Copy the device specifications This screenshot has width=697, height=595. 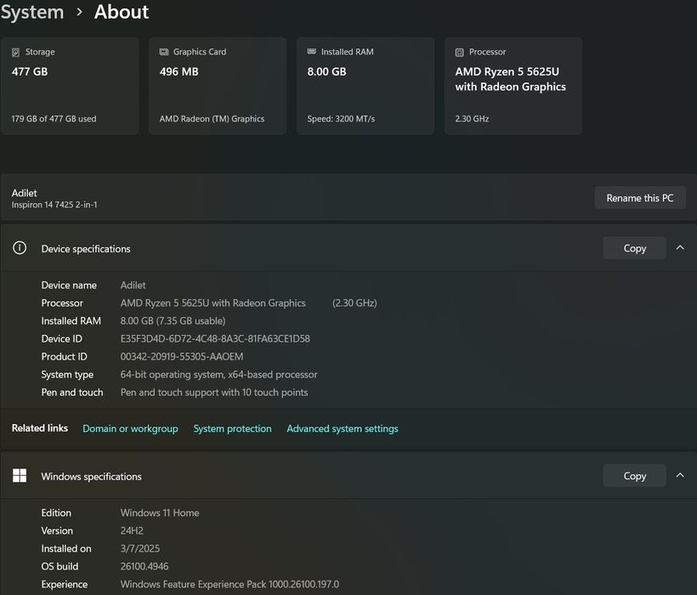[634, 248]
